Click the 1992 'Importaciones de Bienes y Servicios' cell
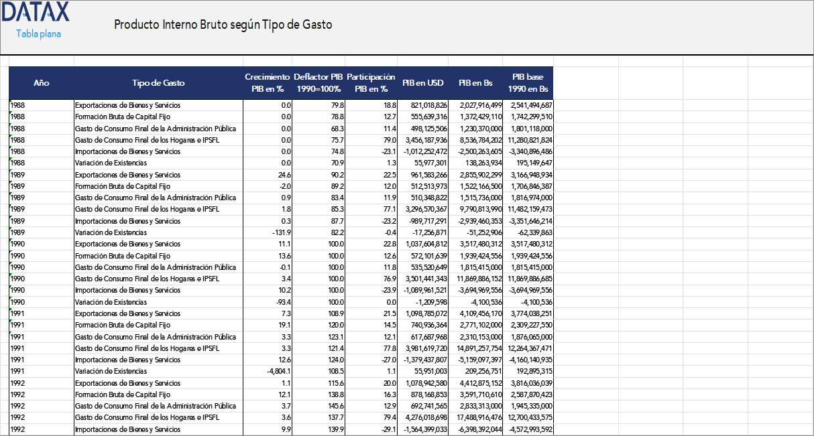The width and height of the screenshot is (814, 436). pyautogui.click(x=127, y=429)
